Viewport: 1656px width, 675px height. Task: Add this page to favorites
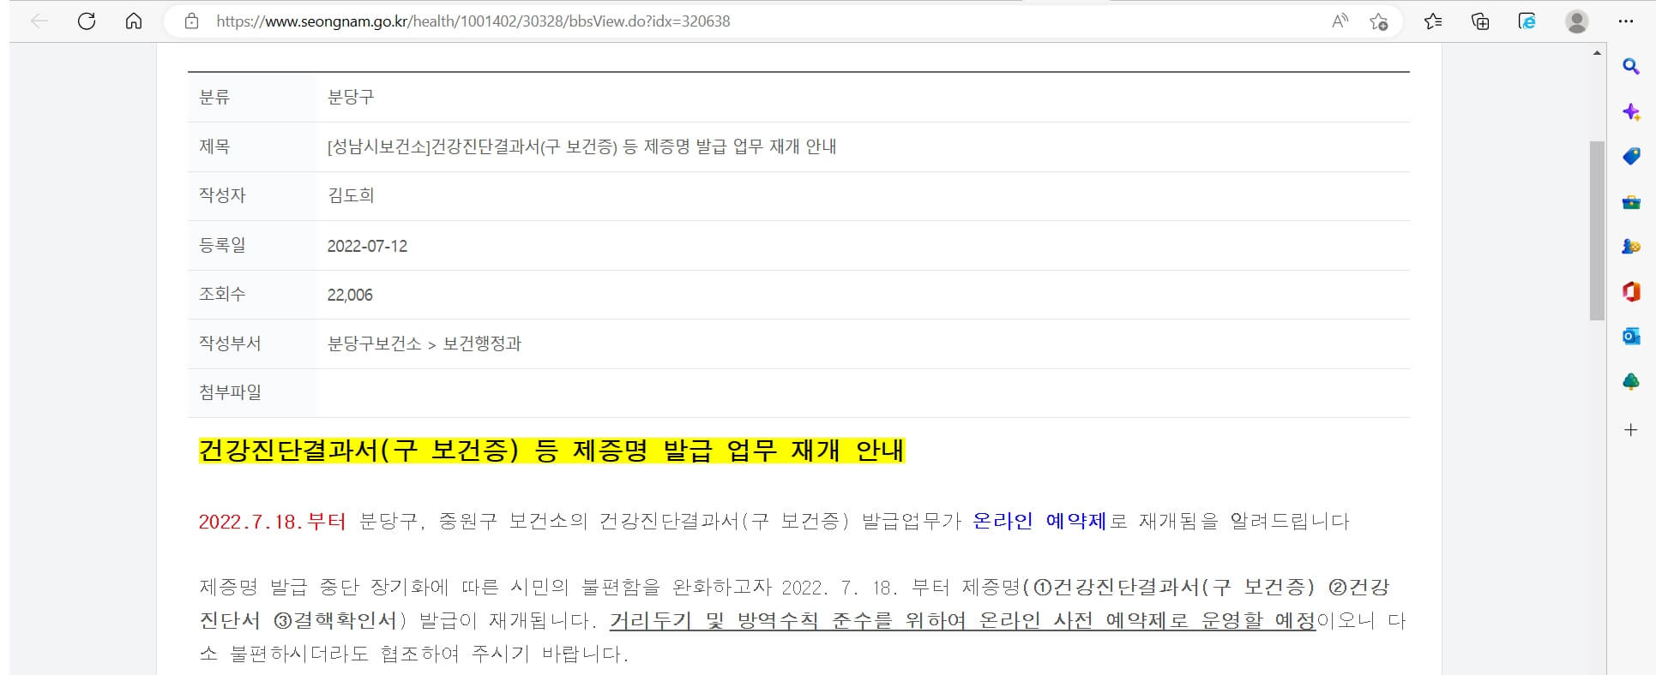(x=1378, y=21)
